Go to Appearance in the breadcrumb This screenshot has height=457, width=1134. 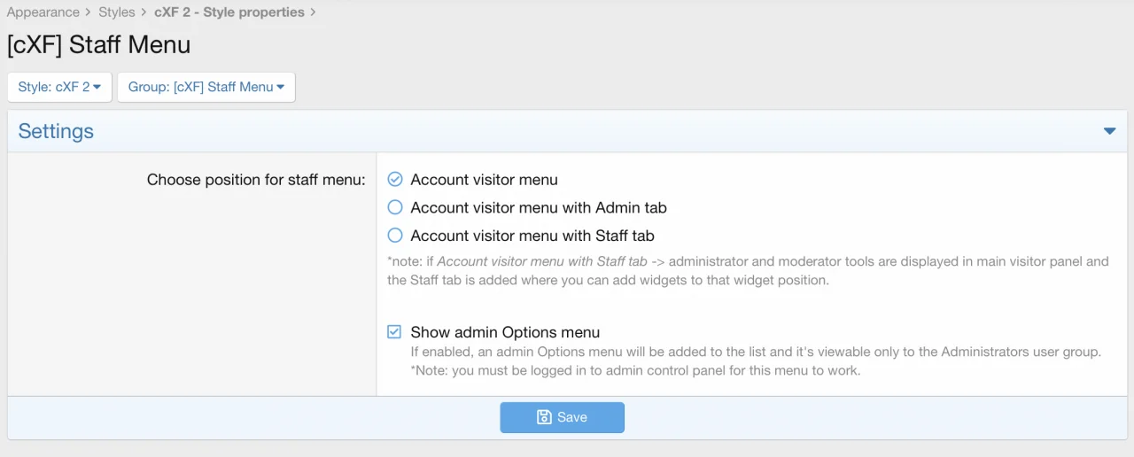43,12
